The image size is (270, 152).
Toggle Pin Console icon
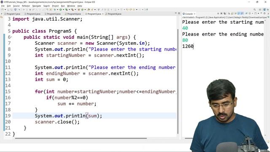click(246, 14)
